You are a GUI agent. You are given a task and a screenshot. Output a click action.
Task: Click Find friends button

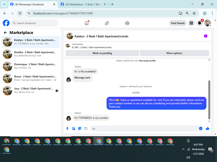pos(178,23)
